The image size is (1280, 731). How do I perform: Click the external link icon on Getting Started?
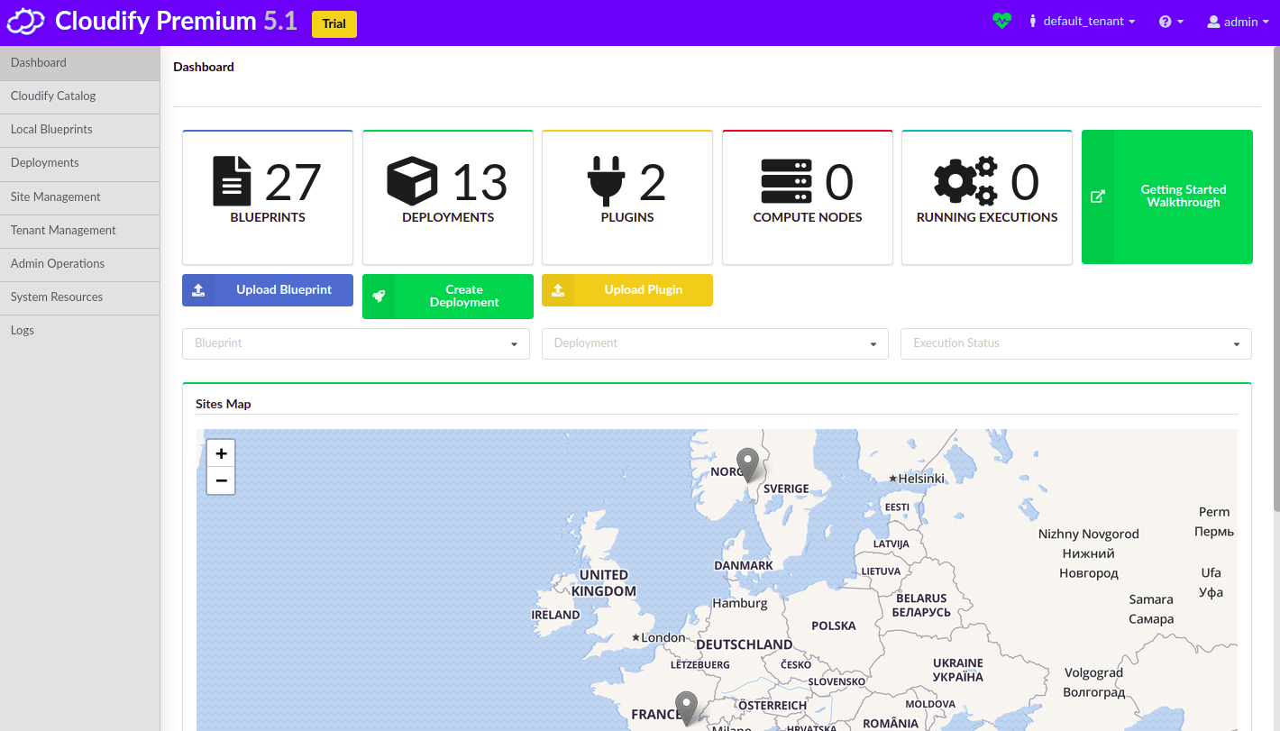point(1098,196)
